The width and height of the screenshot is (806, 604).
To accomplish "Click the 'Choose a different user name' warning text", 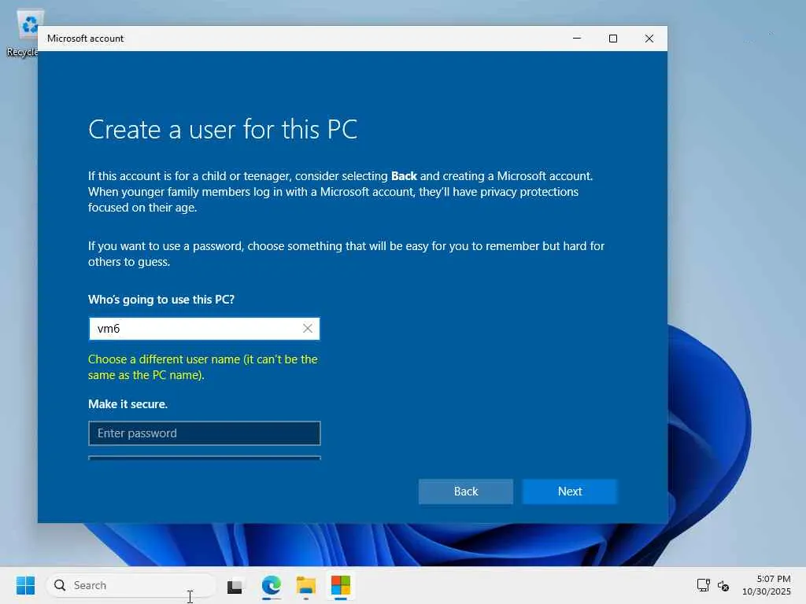I will [x=203, y=367].
